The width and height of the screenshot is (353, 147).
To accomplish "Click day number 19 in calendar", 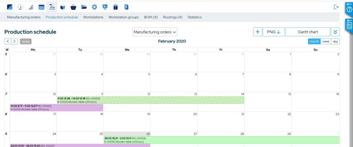I will click(x=148, y=114).
